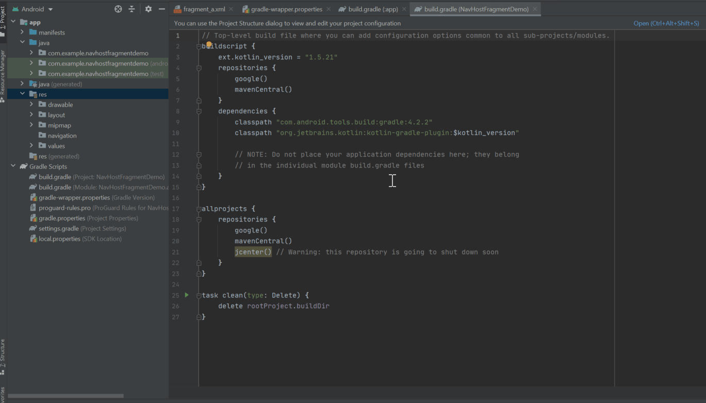Collapse Gradle Scripts node
The height and width of the screenshot is (403, 706).
click(13, 166)
